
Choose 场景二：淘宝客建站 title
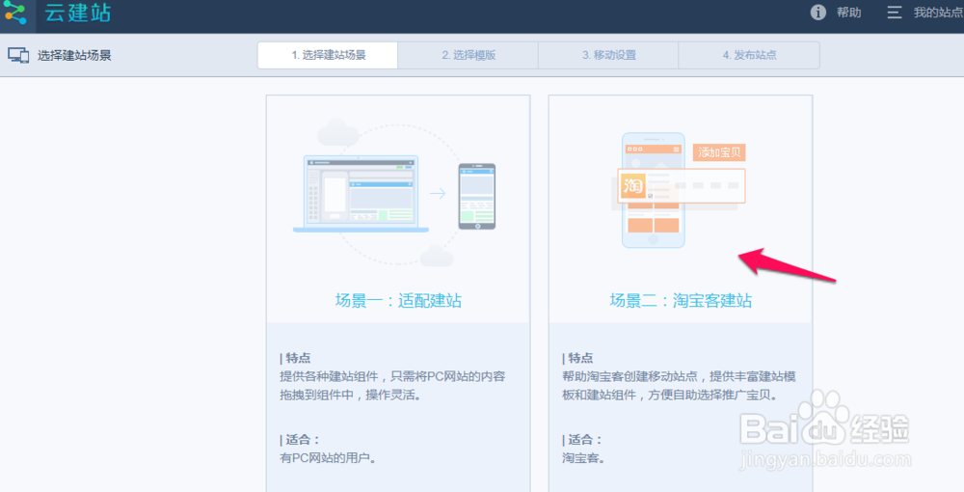coord(681,301)
